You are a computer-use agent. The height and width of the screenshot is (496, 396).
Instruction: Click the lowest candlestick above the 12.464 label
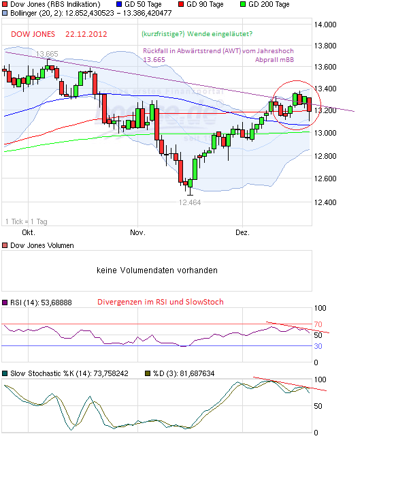click(190, 186)
